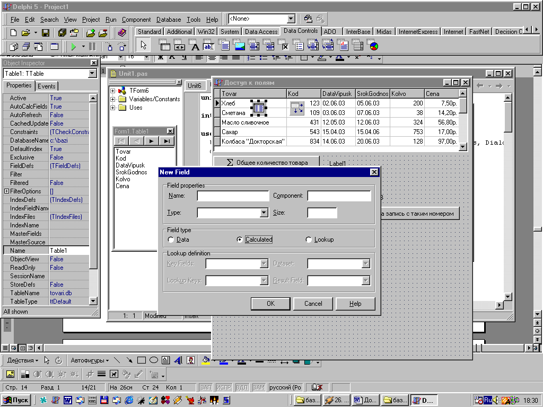This screenshot has height=407, width=543.
Task: Click the WordArt letter A drawing icon
Action: (178, 360)
